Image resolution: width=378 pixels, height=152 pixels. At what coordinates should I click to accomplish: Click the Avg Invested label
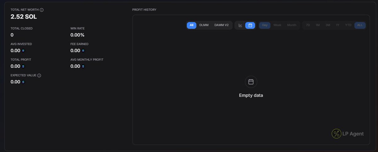pyautogui.click(x=21, y=44)
